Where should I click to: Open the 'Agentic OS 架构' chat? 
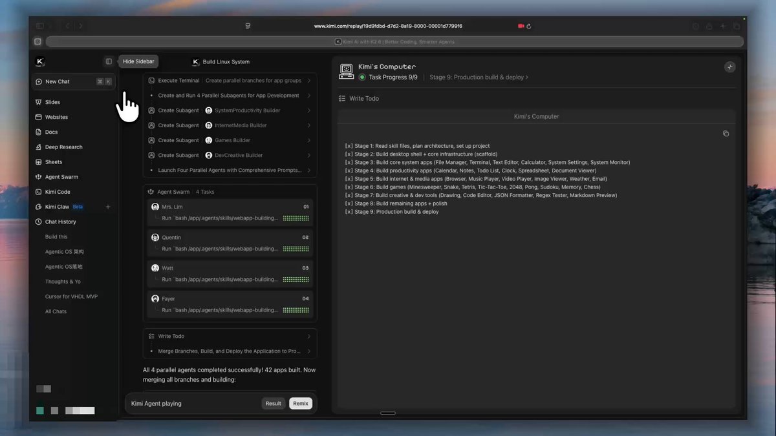65,251
